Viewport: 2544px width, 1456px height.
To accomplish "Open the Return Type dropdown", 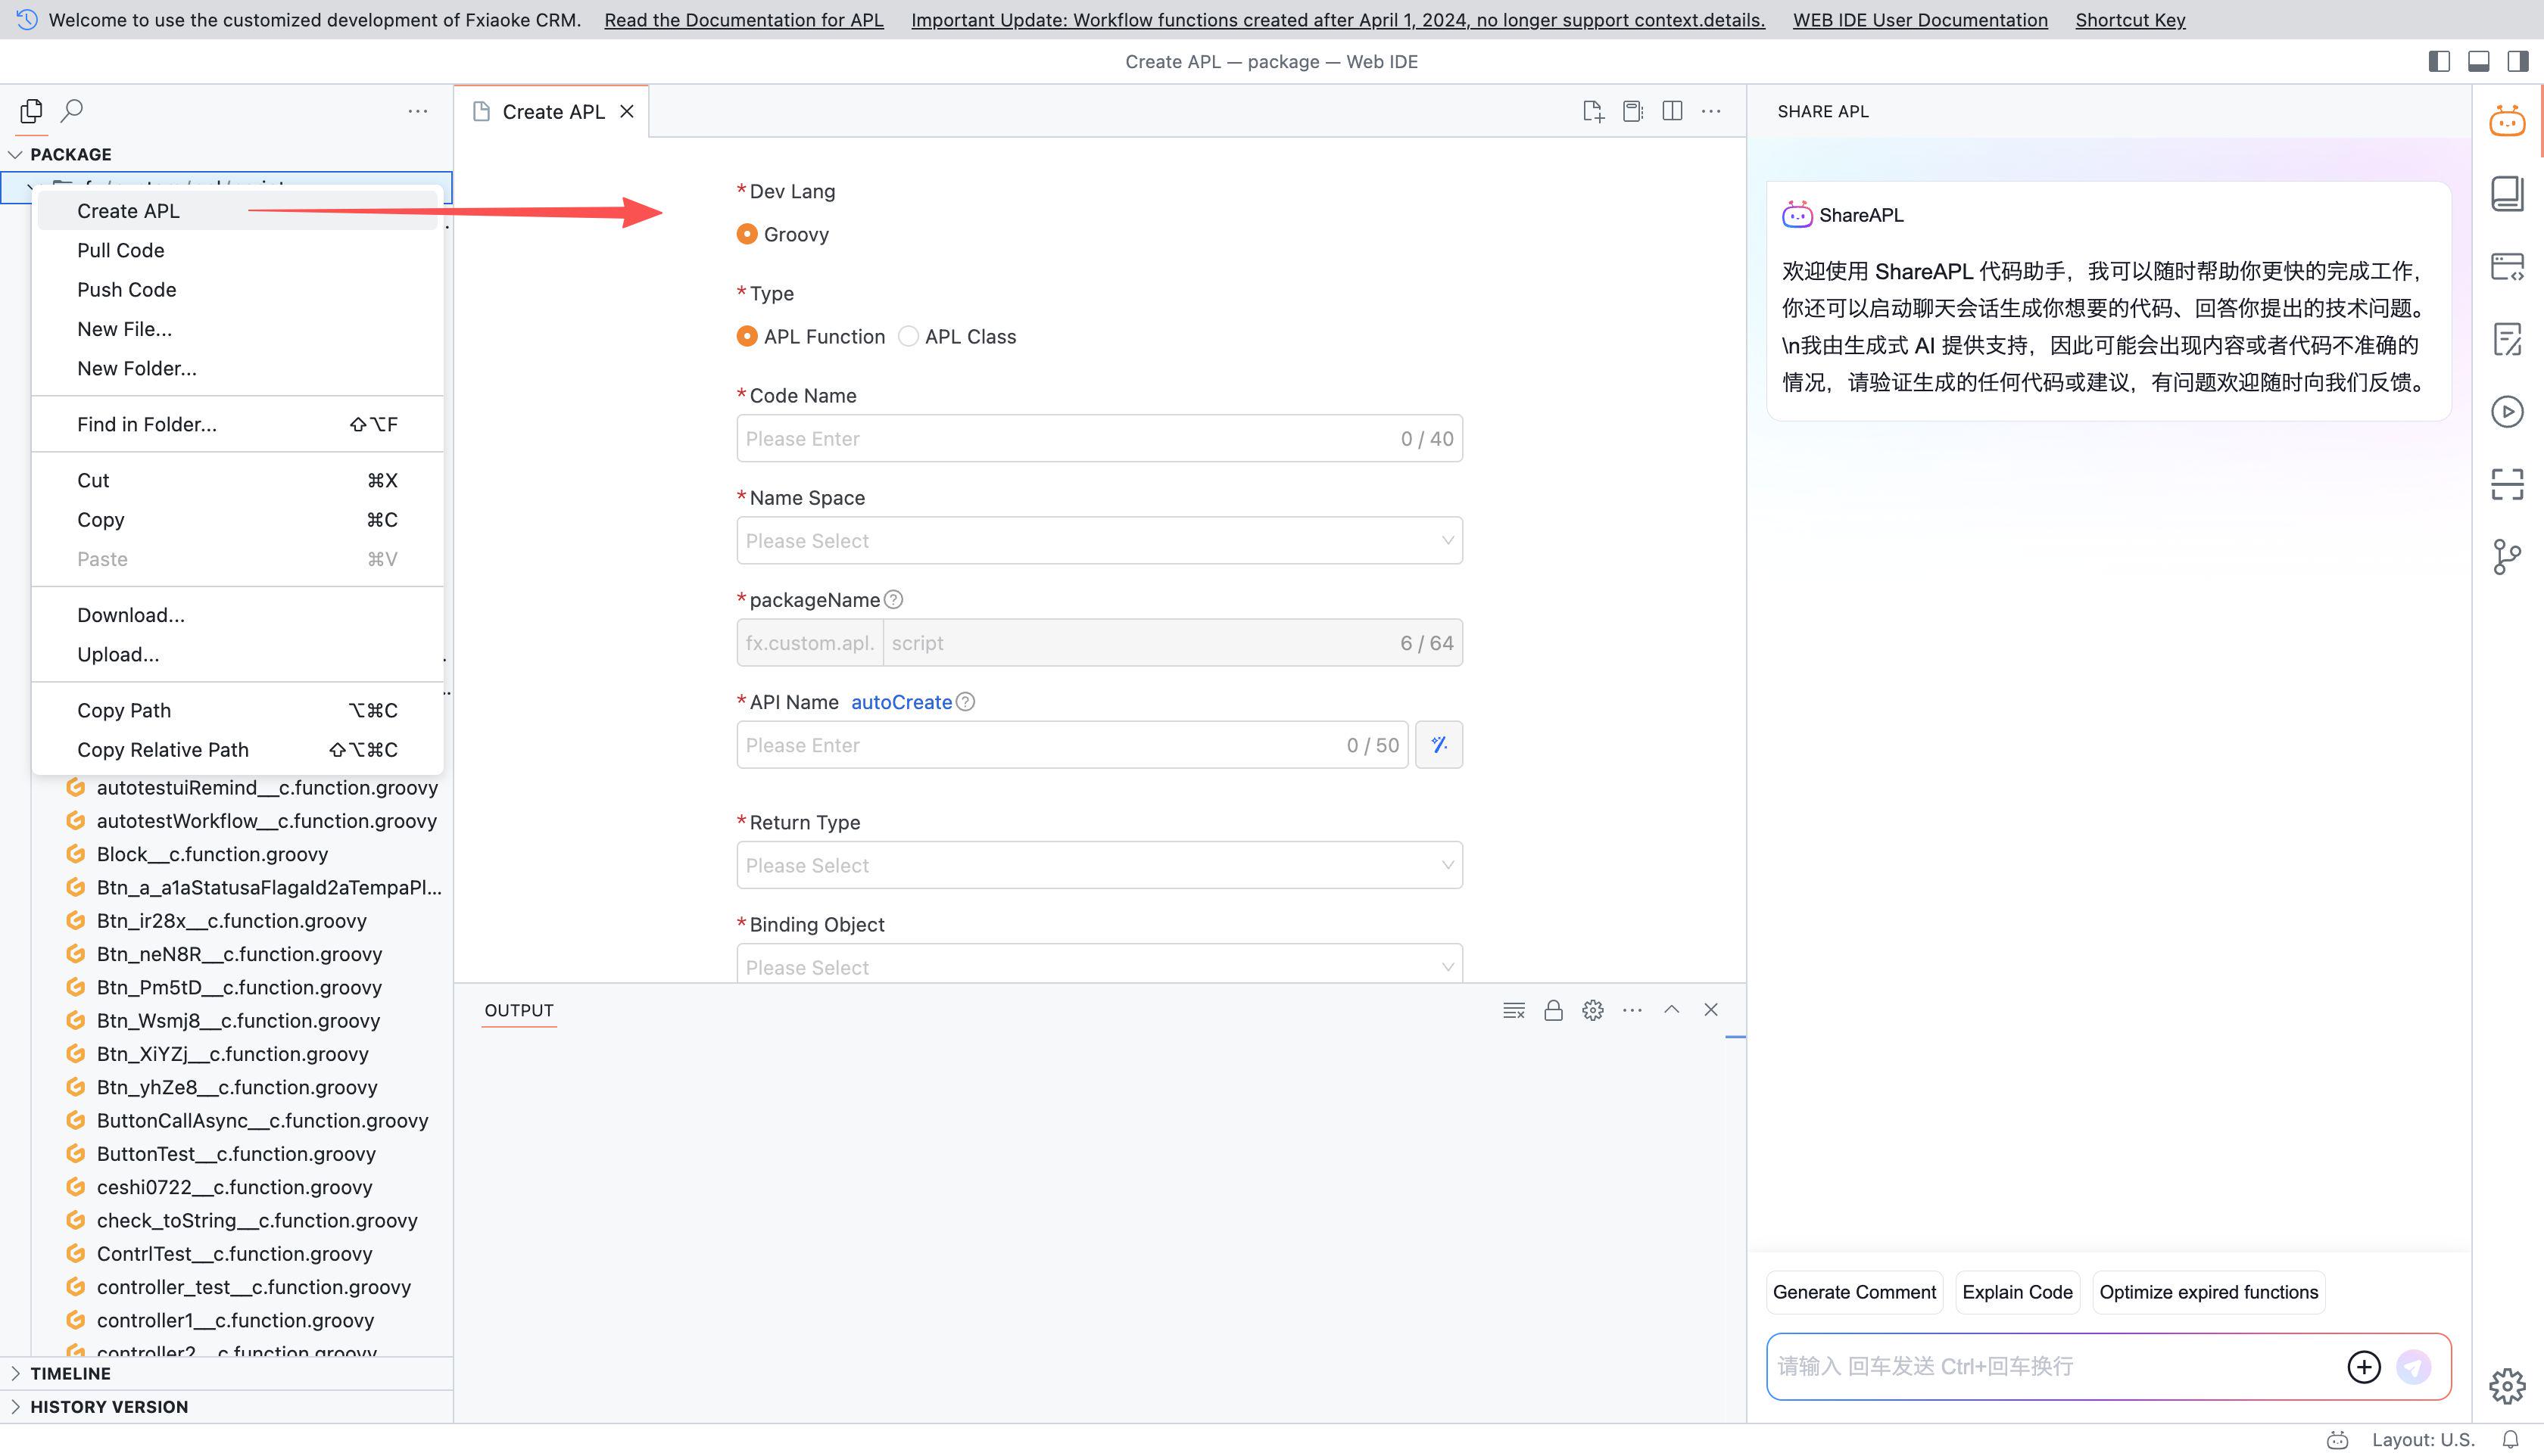I will (1099, 865).
